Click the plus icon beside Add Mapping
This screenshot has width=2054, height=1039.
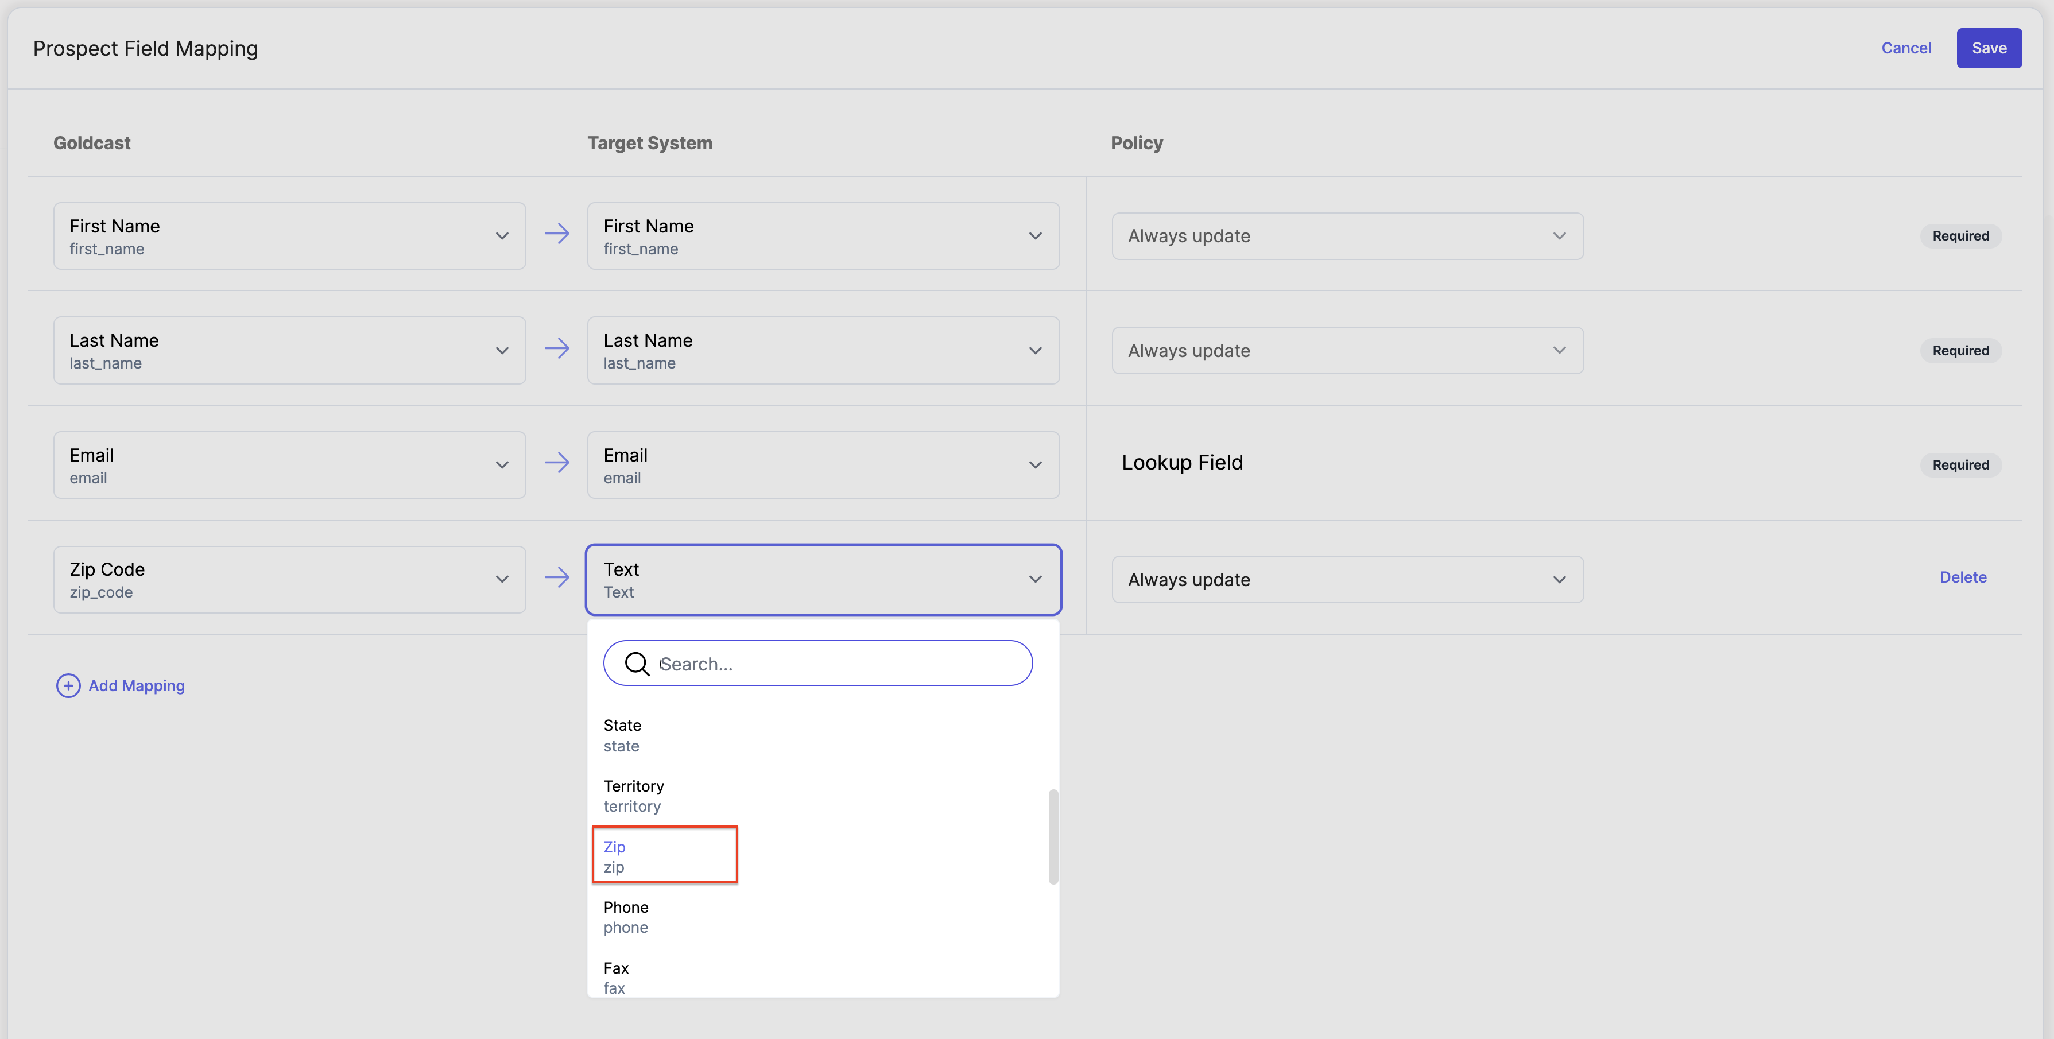coord(68,685)
